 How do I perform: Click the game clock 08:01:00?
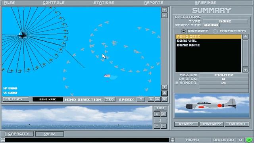(224, 140)
